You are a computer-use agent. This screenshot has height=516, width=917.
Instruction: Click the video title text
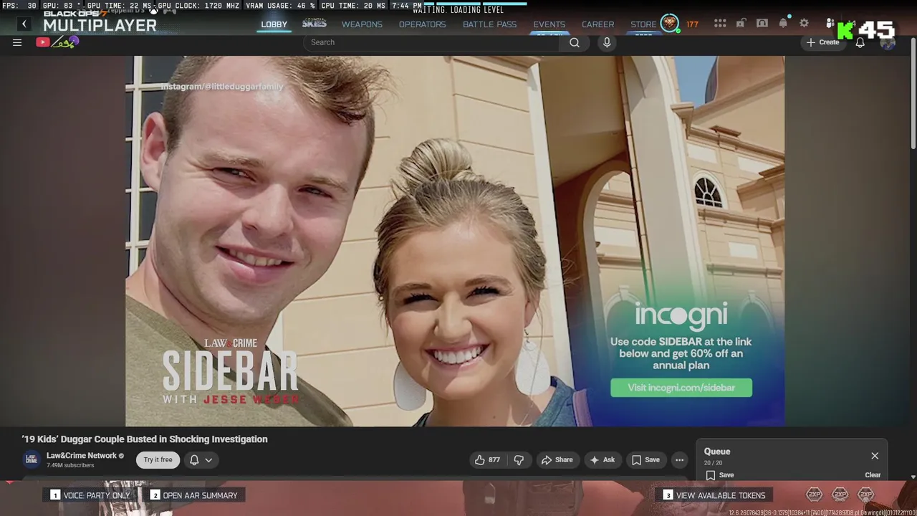(145, 439)
